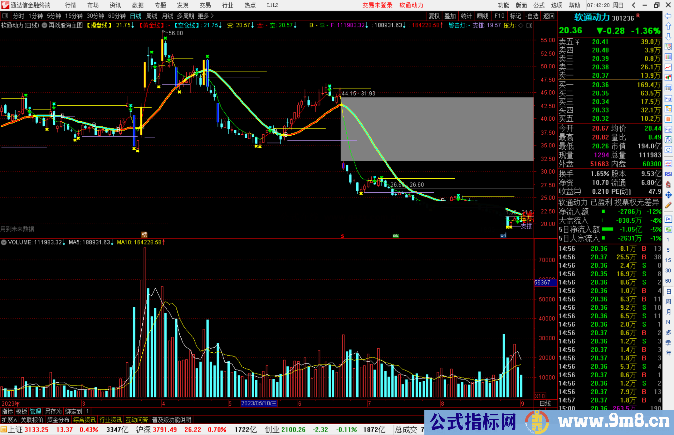
Task: Open the 公式 menu in top bar
Action: pos(539,5)
